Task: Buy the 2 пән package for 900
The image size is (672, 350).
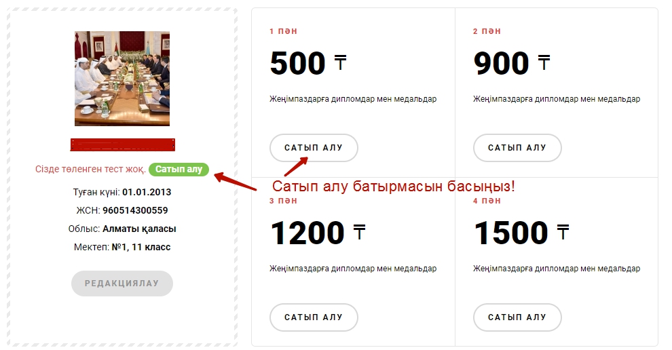Action: tap(517, 148)
